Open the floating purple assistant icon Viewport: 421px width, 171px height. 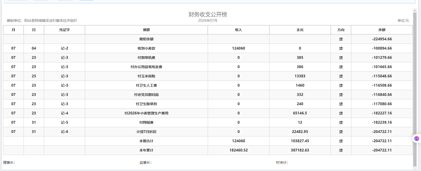[x=416, y=138]
